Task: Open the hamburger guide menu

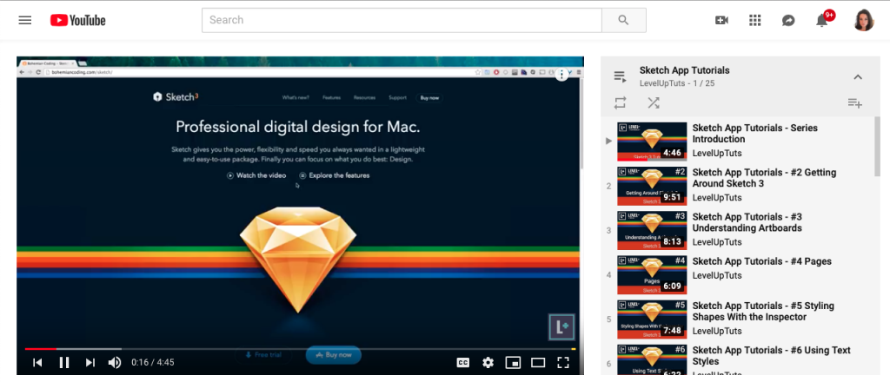Action: click(x=25, y=20)
